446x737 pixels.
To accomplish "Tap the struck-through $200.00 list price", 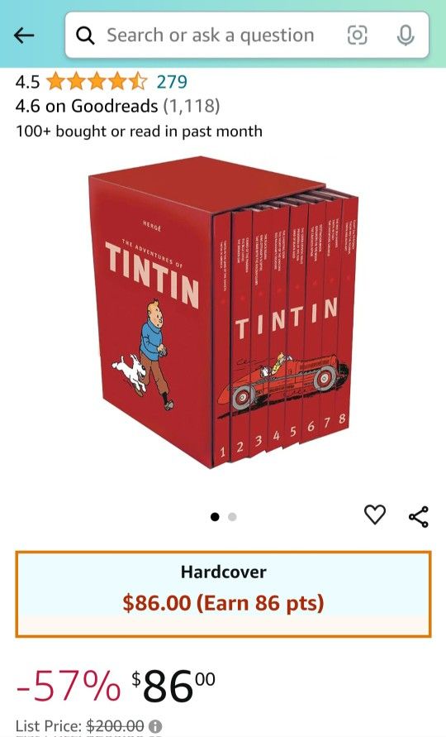I will 115,726.
